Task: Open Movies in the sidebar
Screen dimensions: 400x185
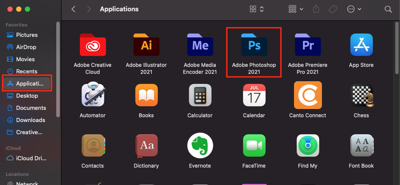Action: [27, 59]
